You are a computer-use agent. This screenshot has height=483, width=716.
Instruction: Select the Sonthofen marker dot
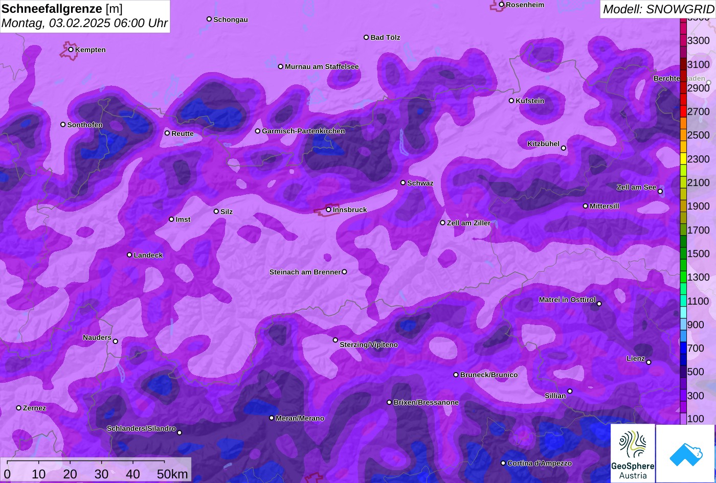63,125
